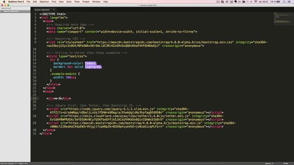Open the File menu
Viewport: 294px width, 165px height.
[x=28, y=2]
